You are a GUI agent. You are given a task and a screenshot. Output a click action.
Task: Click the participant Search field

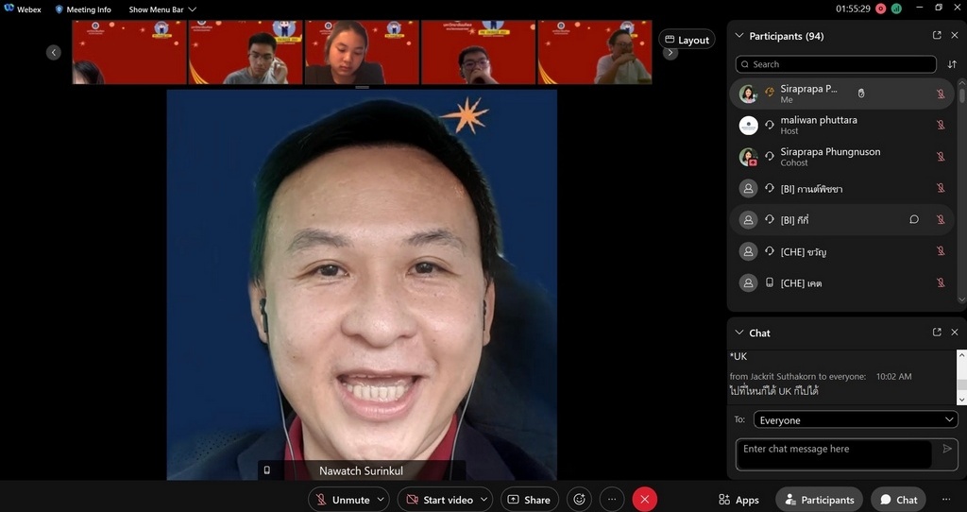836,64
